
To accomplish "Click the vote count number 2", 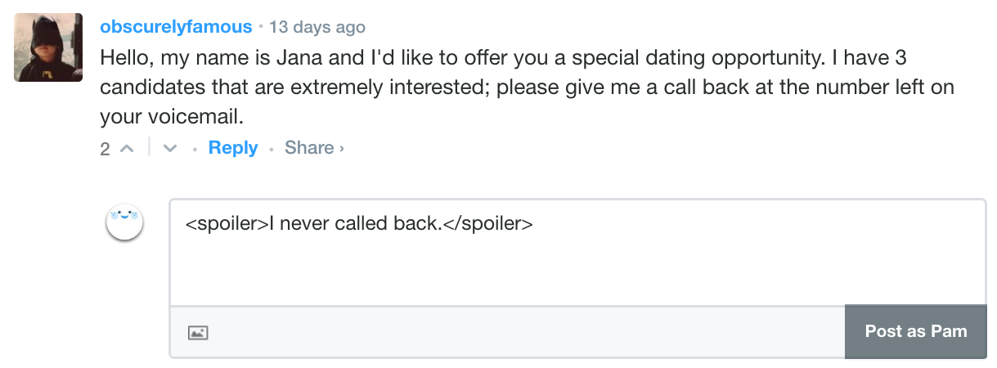I will (105, 149).
